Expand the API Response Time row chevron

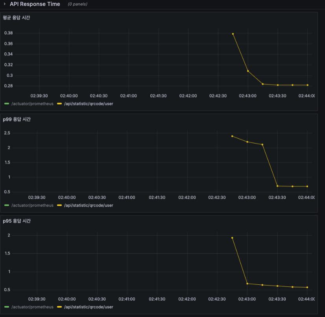click(x=5, y=4)
